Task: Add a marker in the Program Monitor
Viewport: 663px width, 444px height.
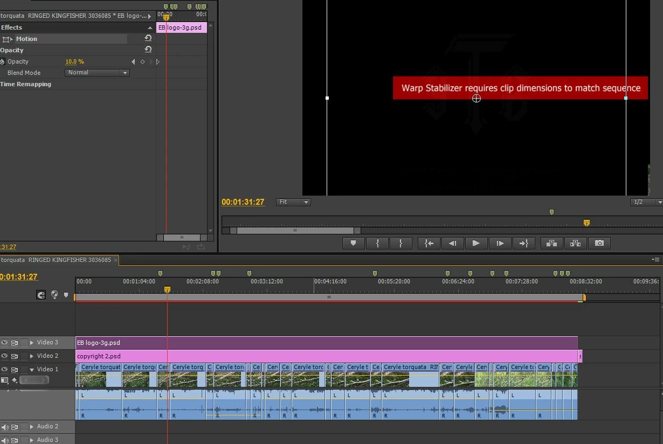Action: click(353, 243)
